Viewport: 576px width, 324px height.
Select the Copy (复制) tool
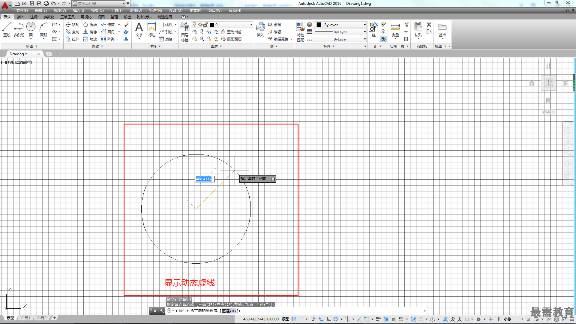[x=72, y=32]
